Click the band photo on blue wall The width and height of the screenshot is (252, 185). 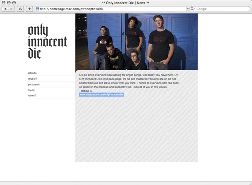136,42
